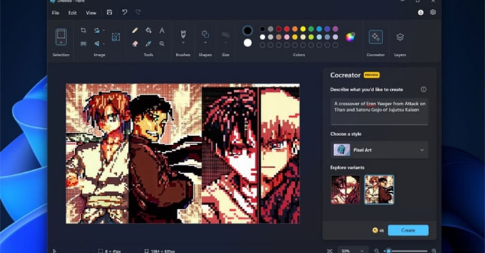
Task: Select the Color picker eyedropper tool
Action: 148,44
